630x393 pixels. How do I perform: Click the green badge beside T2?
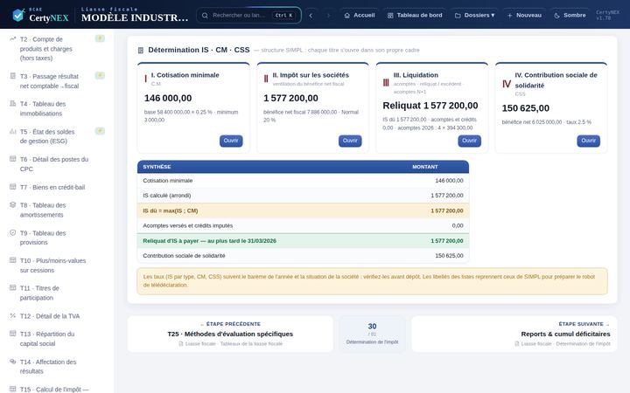pyautogui.click(x=100, y=38)
